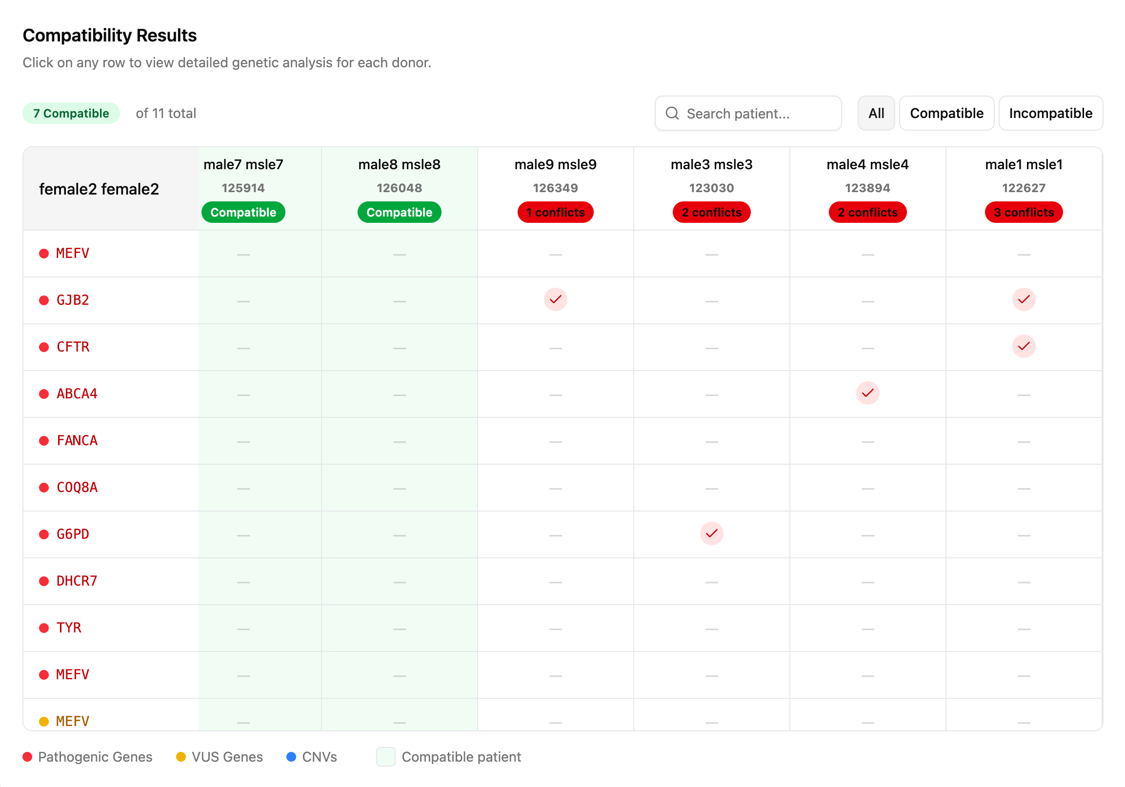Select the All filter option
This screenshot has width=1125, height=787.
pos(876,113)
